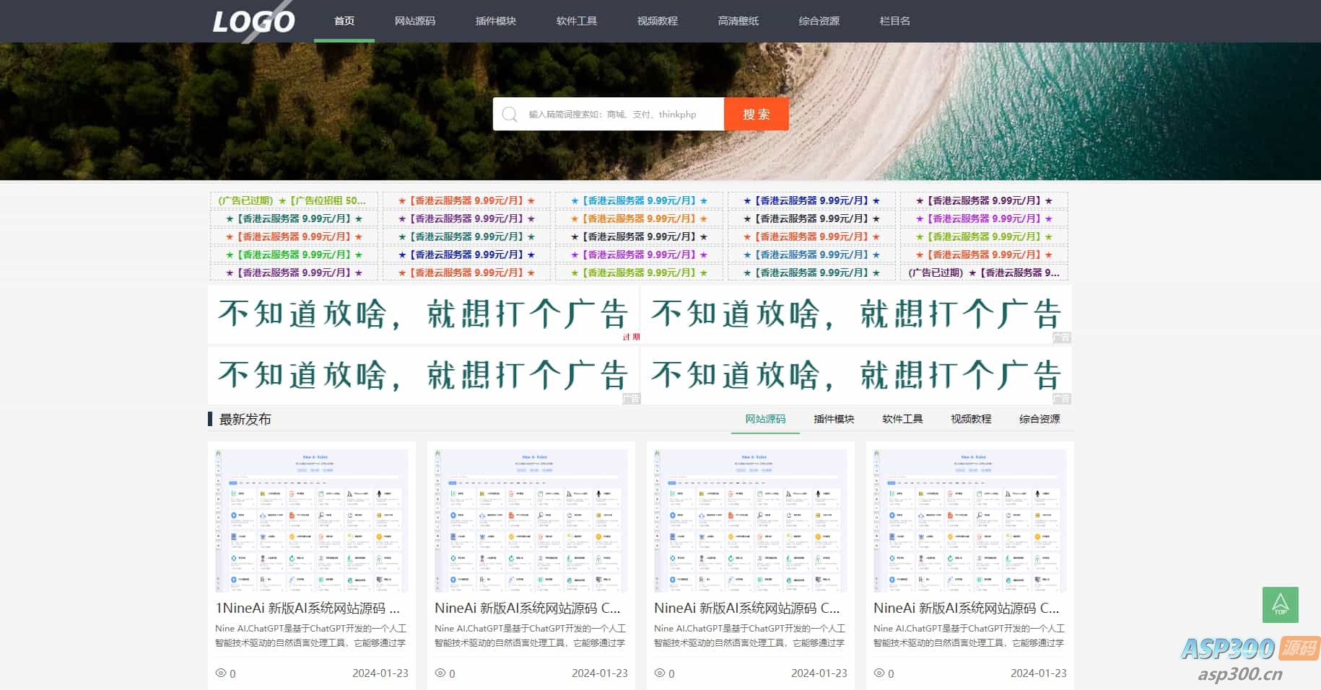The height and width of the screenshot is (690, 1321).
Task: Open the 高清壁纸 menu item
Action: point(738,21)
